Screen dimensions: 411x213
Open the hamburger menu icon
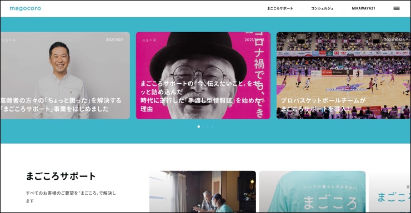(x=397, y=8)
